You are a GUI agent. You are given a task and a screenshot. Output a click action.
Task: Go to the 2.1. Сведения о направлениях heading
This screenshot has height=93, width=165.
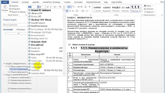click(20, 78)
